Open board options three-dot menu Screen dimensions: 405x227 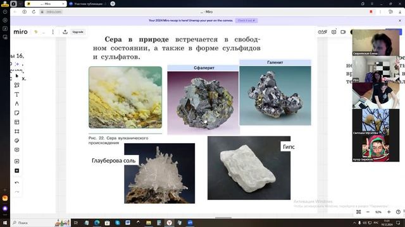[x=53, y=32]
